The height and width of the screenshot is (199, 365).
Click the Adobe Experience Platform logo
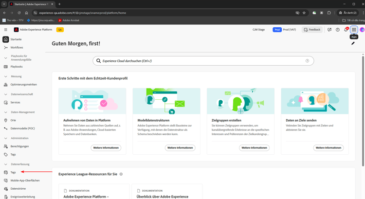pos(16,30)
